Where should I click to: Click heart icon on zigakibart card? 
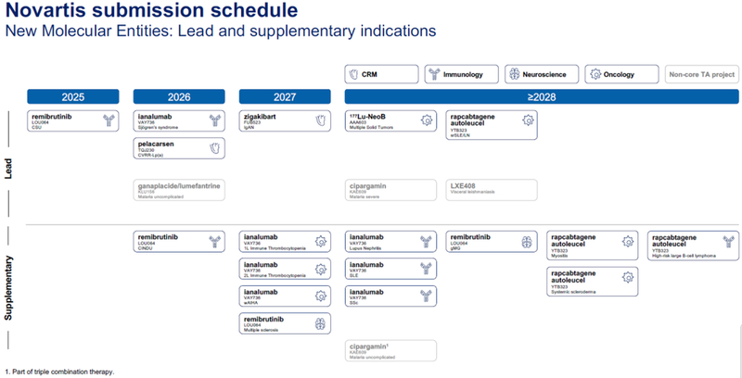coord(321,120)
